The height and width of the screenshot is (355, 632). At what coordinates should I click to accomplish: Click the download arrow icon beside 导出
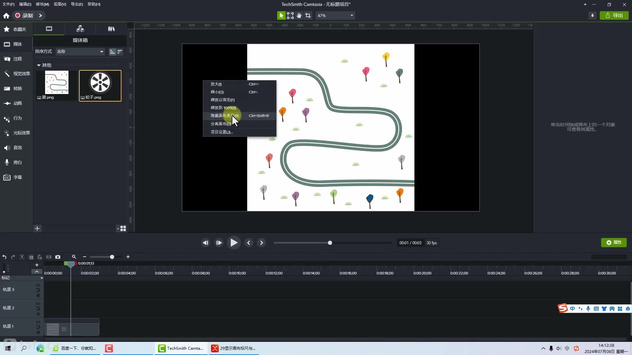coord(592,15)
